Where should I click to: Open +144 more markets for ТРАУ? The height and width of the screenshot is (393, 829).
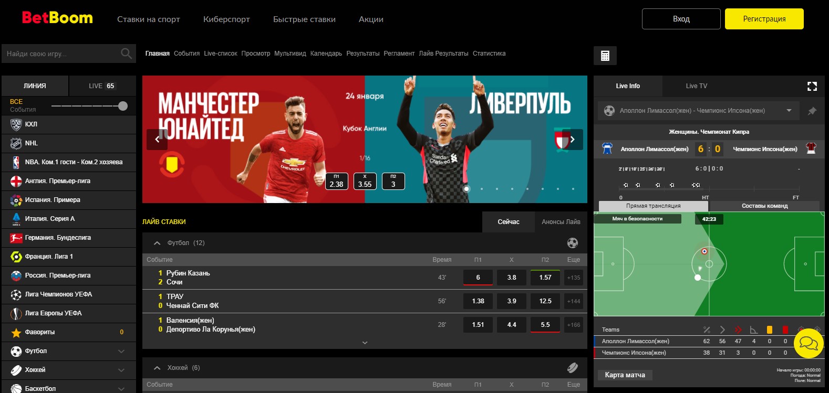574,301
